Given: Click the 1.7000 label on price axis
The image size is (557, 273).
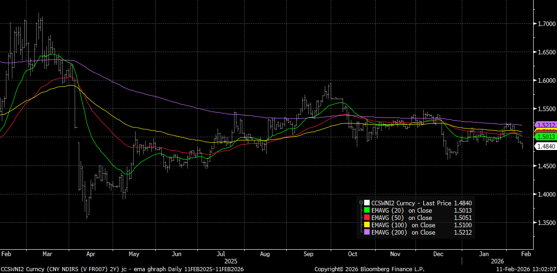Looking at the screenshot, I should click(x=546, y=24).
